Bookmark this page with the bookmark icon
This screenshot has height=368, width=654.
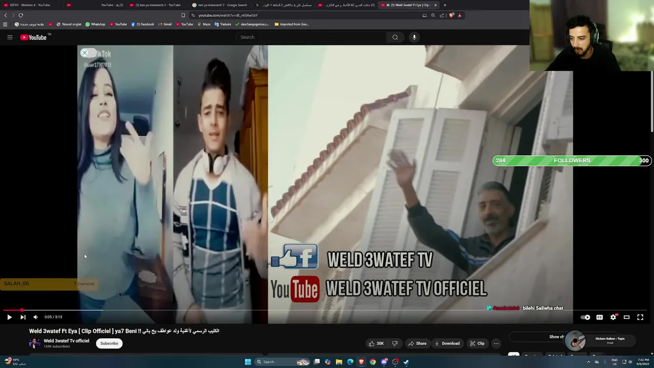pos(183,15)
